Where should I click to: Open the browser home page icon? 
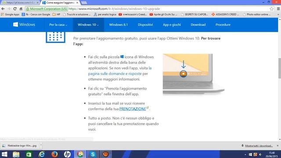21,9
